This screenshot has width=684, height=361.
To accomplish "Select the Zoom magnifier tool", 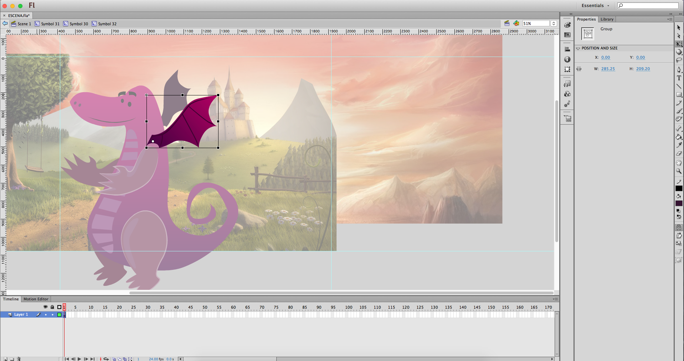I will pyautogui.click(x=679, y=171).
